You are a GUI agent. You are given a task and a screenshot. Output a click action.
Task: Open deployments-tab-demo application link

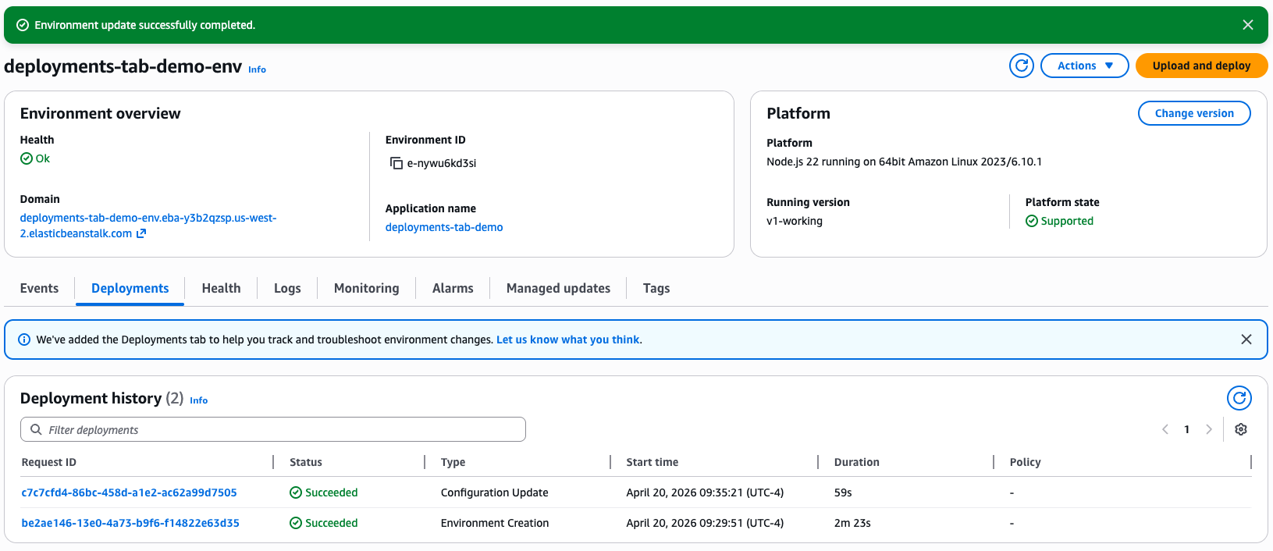pyautogui.click(x=444, y=227)
